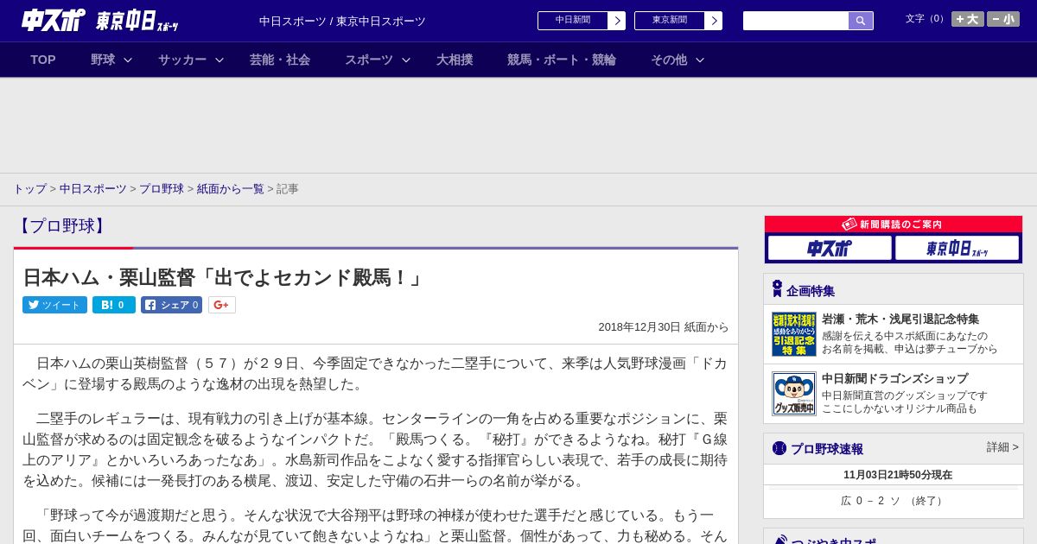Open 中日新聞ドラゴンズショップ link
This screenshot has width=1037, height=544.
[x=894, y=378]
